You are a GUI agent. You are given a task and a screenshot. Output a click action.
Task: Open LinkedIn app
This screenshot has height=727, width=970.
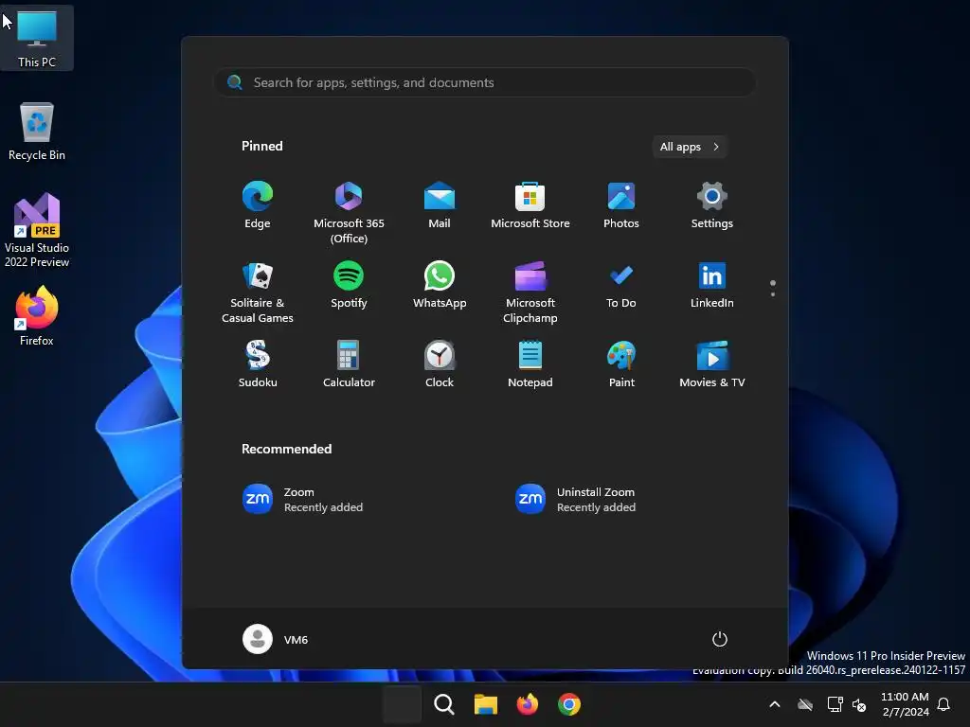point(712,285)
